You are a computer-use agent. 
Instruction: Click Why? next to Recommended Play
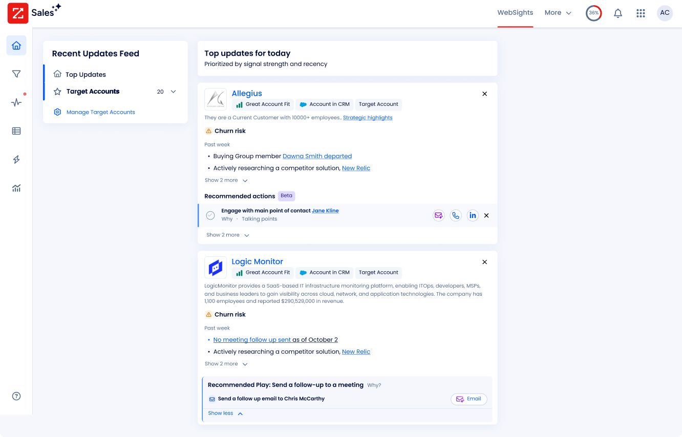[x=374, y=385]
